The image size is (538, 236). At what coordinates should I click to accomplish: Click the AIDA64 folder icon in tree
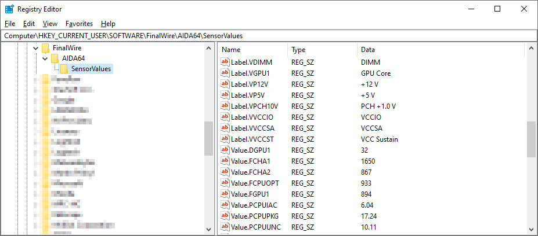pos(55,58)
